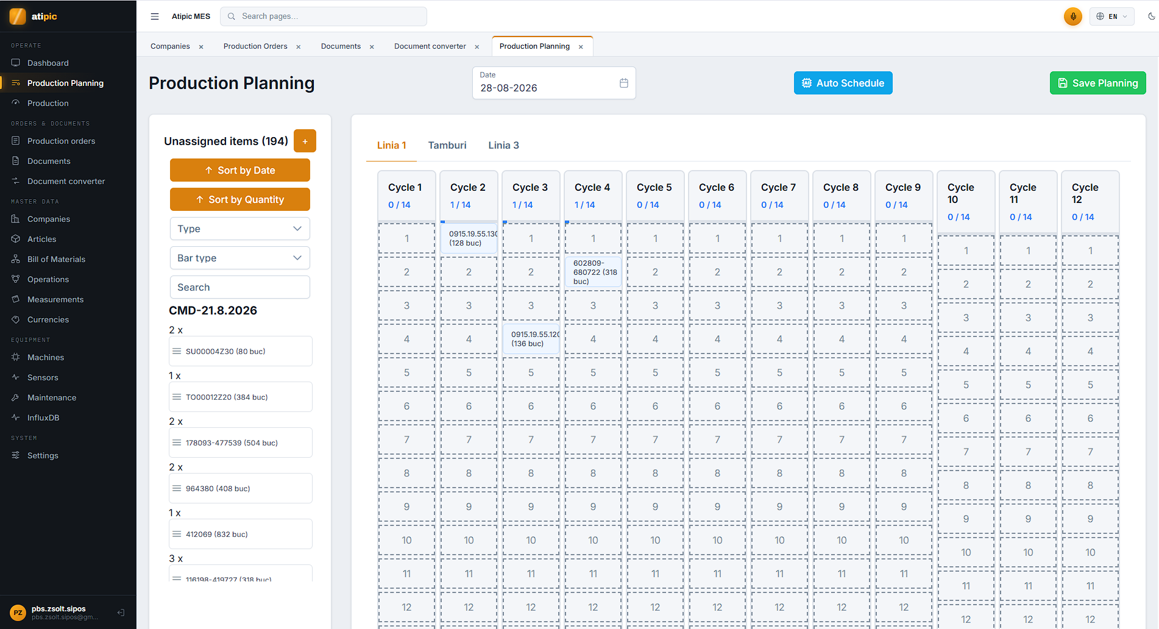The width and height of the screenshot is (1159, 629).
Task: Select the 128 buc item in Cycle 2
Action: click(x=469, y=238)
